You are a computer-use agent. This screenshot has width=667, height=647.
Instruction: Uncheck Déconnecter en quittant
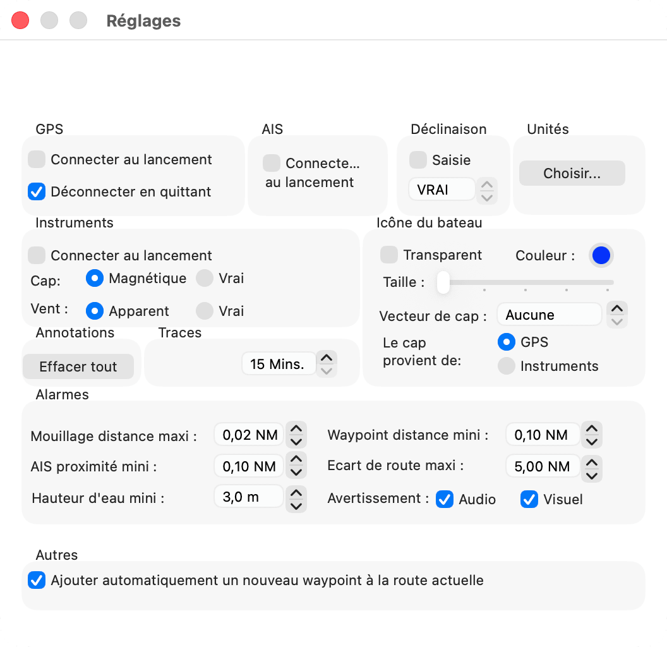click(x=37, y=191)
